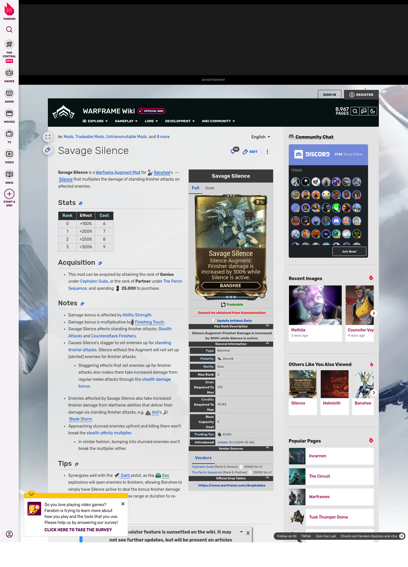408x567 pixels.
Task: Open the warframe.com droptables link
Action: 232,485
